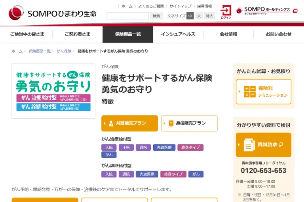Click 入院 tag under がん診断給付型
The height and width of the screenshot is (202, 304).
tap(109, 174)
